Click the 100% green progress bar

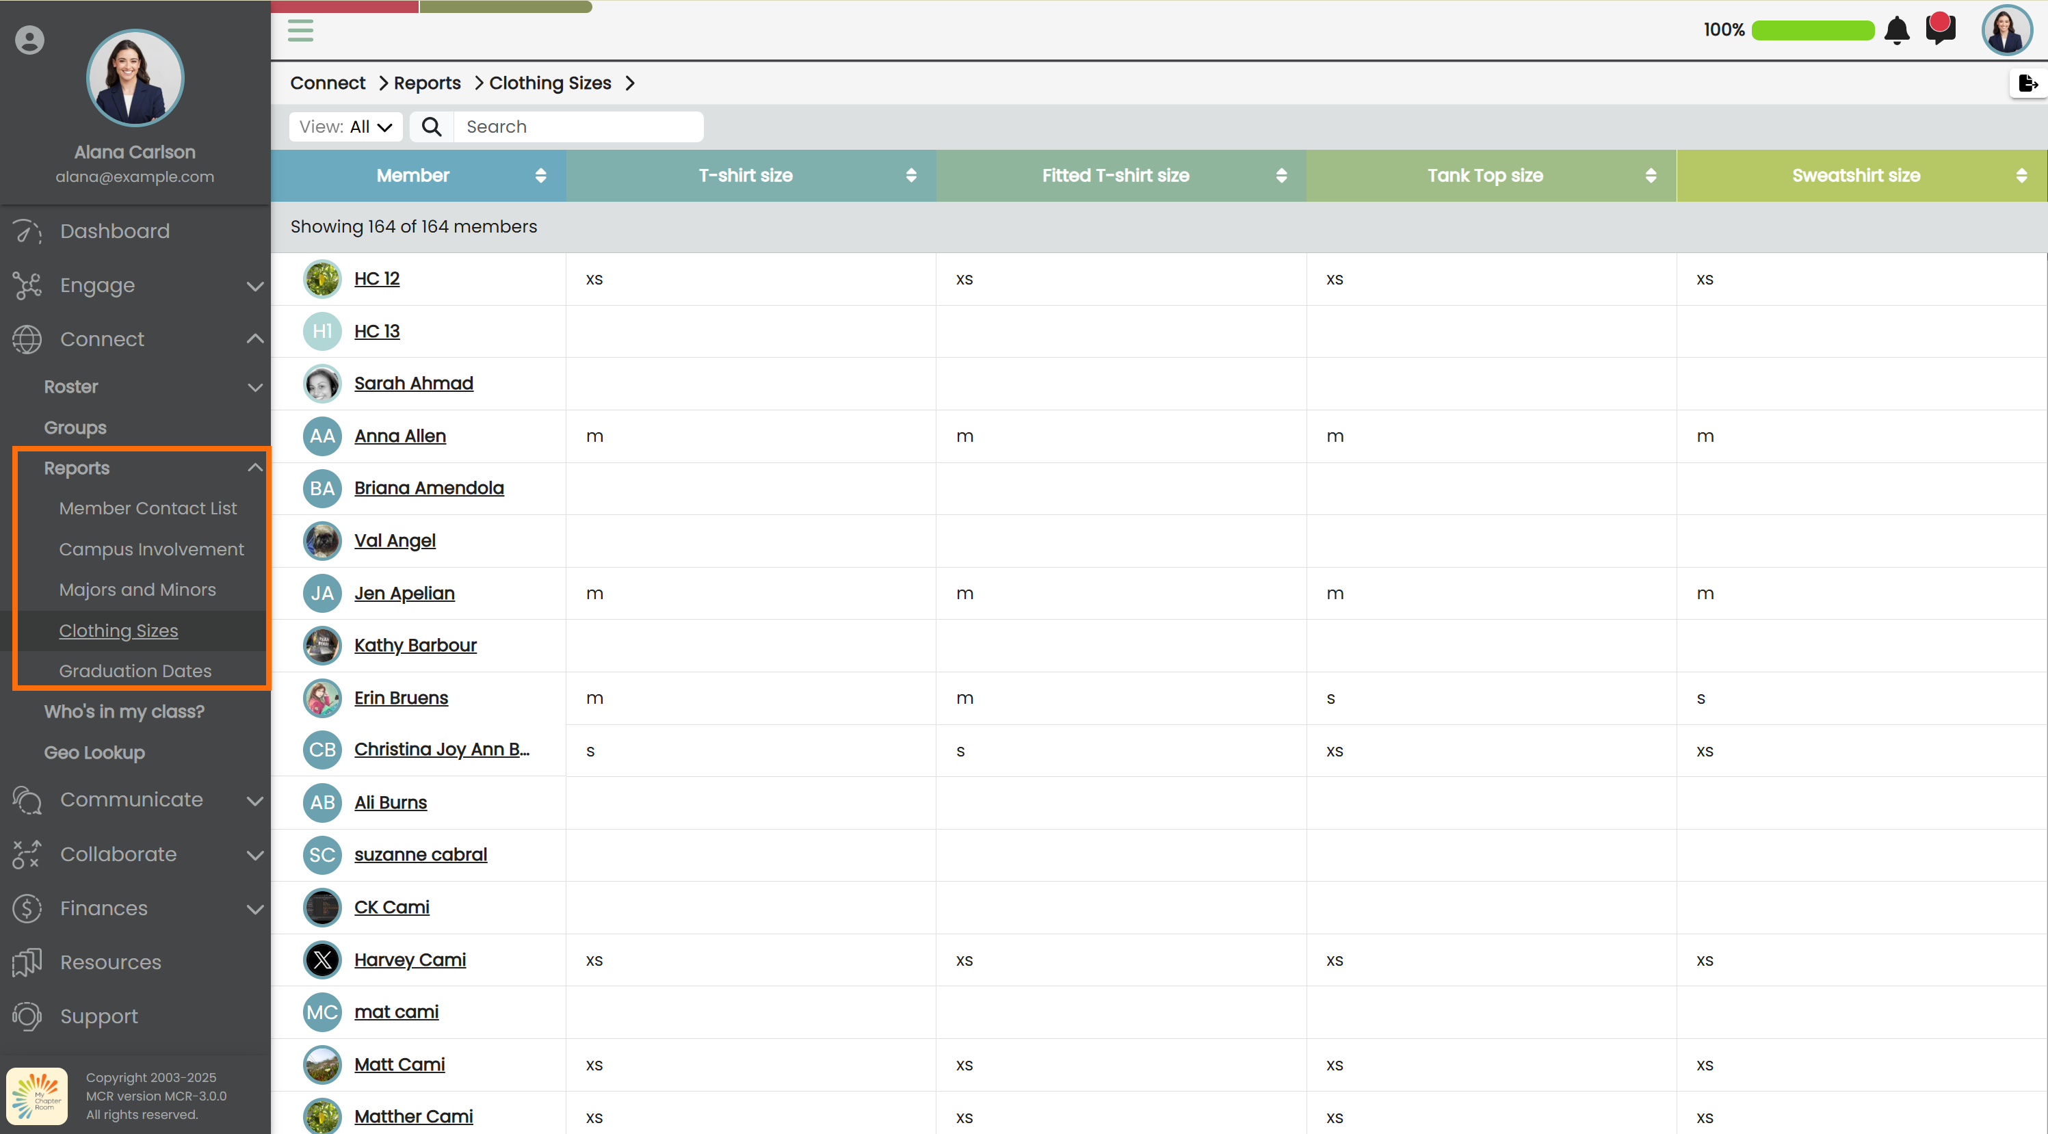tap(1812, 30)
